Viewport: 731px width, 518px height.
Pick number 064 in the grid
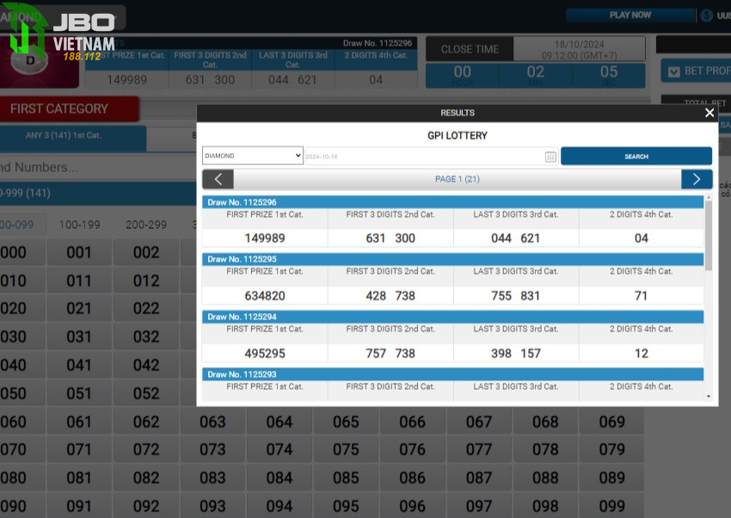(x=279, y=422)
